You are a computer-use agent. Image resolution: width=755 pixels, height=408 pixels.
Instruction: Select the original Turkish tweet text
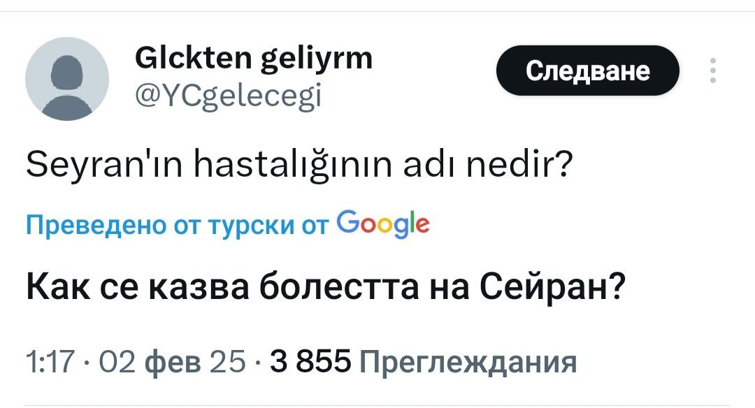pos(299,164)
